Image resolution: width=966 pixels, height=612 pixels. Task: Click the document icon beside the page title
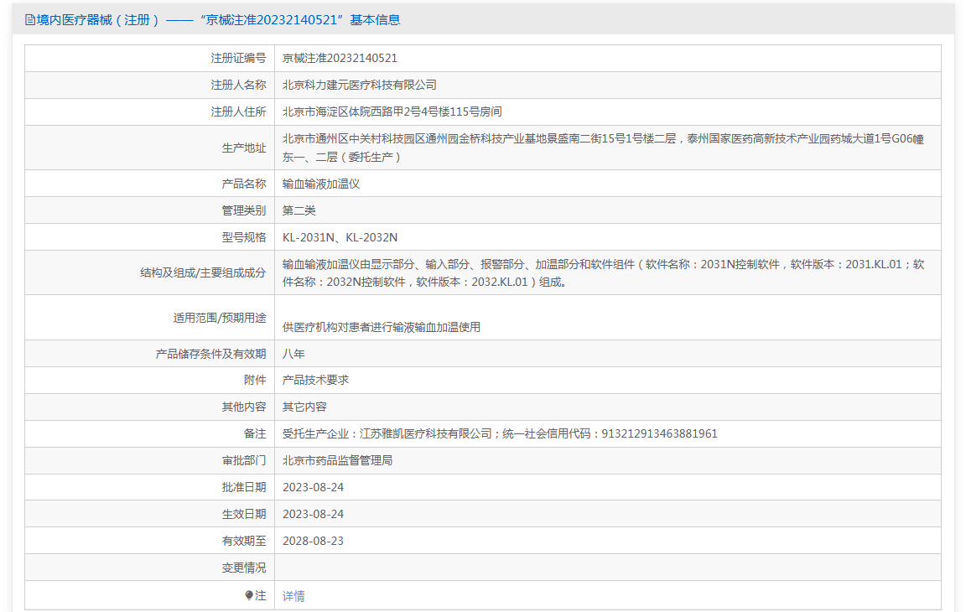[29, 20]
